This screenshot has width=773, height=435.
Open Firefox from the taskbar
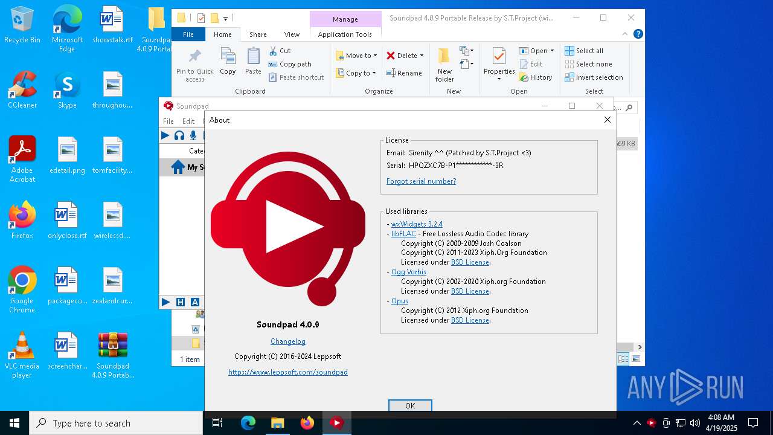pos(307,423)
